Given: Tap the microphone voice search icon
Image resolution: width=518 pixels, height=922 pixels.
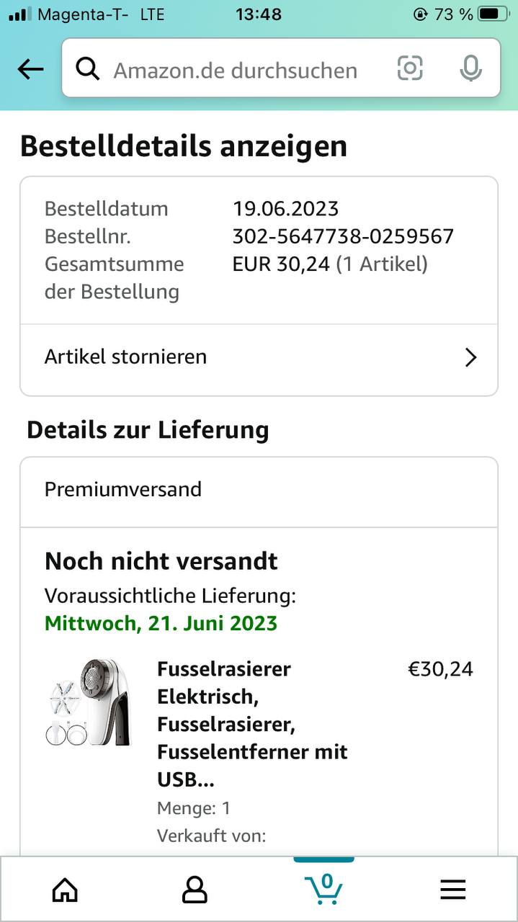Looking at the screenshot, I should click(x=470, y=68).
